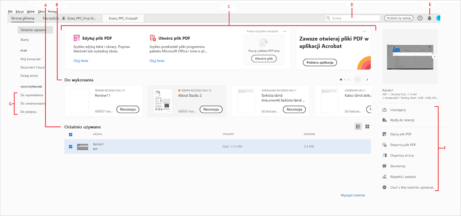Switch to list view of recent files
Screen dimensions: 461x216
358,127
